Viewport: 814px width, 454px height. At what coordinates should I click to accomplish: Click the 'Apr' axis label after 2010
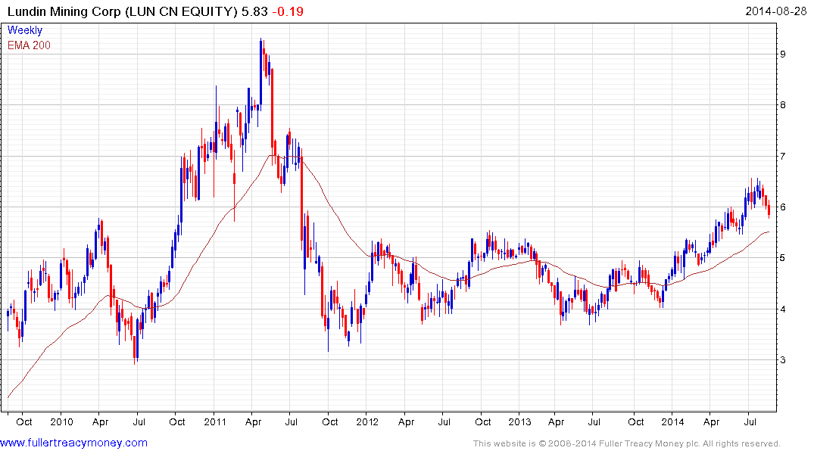tap(100, 421)
